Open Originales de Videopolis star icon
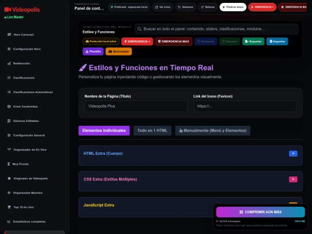Viewport: 312px width, 234px height. [9, 179]
